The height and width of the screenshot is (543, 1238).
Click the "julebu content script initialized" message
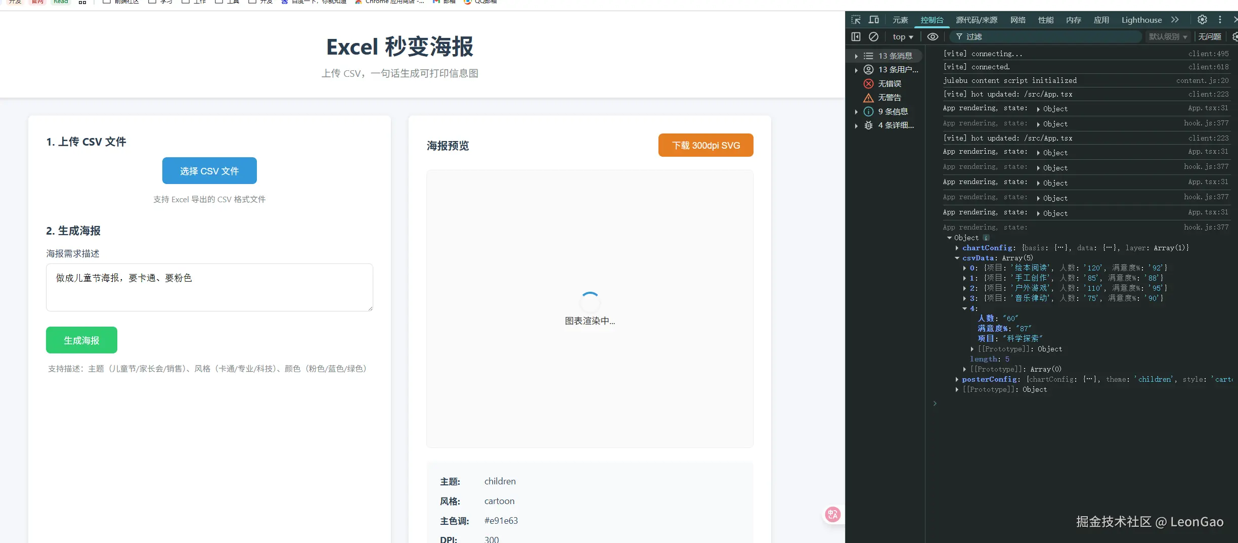1009,80
